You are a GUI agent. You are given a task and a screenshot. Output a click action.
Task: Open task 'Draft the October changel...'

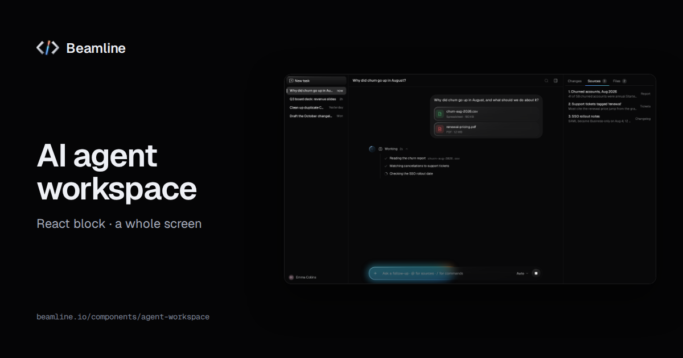click(x=316, y=116)
